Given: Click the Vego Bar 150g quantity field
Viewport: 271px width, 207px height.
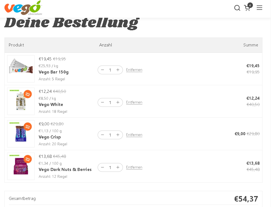Looking at the screenshot, I should coord(110,70).
